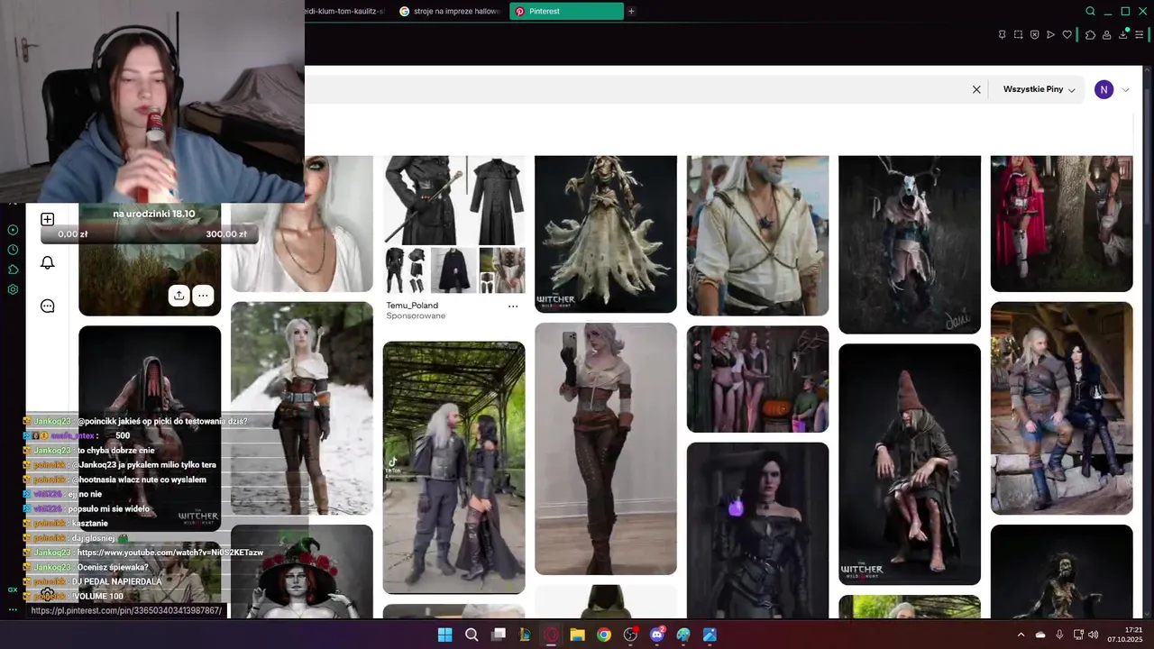Select the Pinterest browser tab
Viewport: 1154px width, 649px height.
[x=566, y=11]
